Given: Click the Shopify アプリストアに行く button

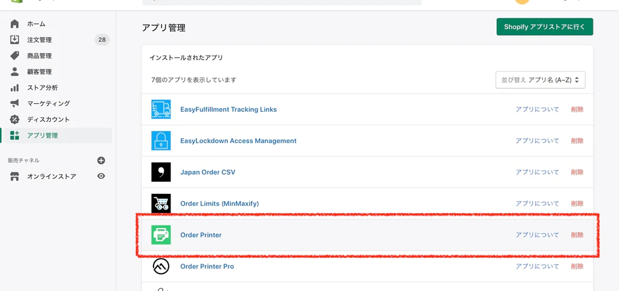Looking at the screenshot, I should coord(544,27).
